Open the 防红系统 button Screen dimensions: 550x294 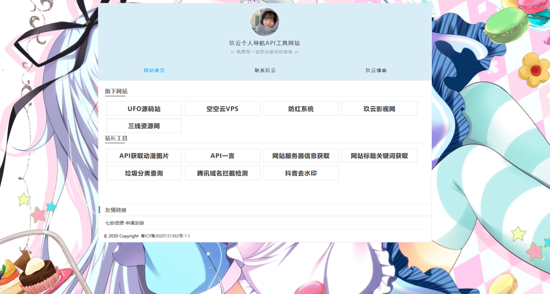pos(301,108)
